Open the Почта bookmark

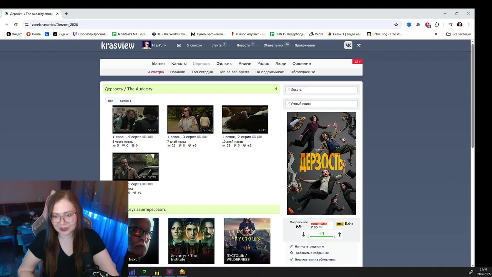click(x=33, y=34)
